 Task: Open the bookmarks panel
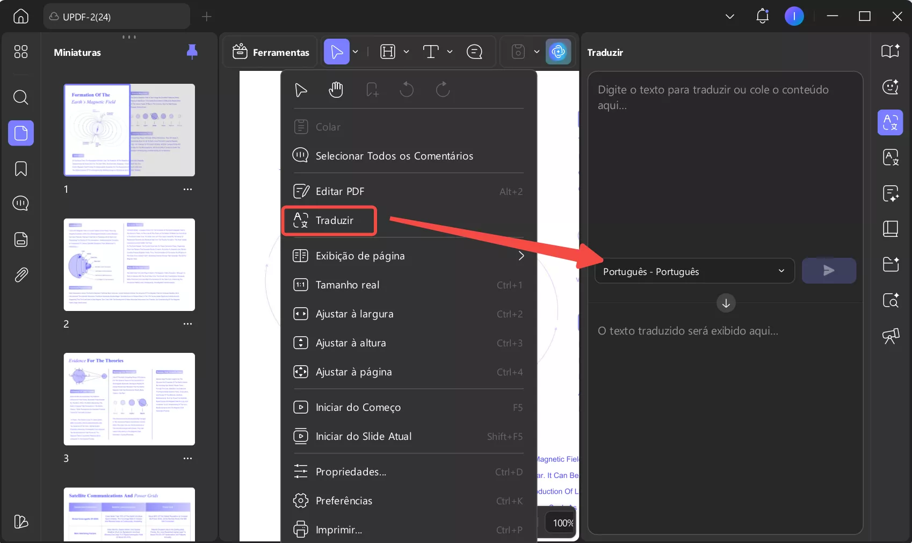click(20, 169)
